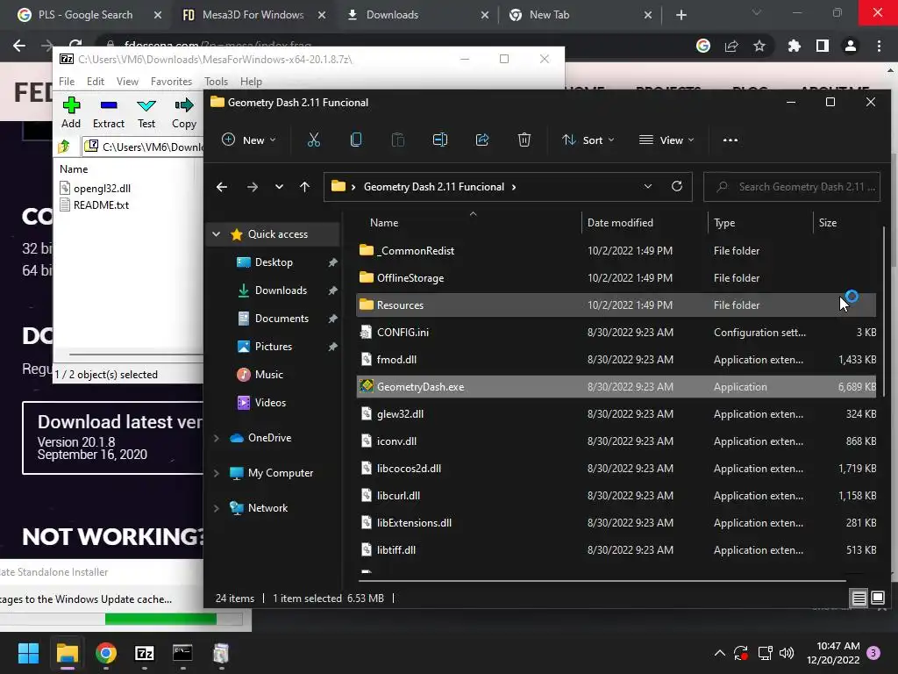
Task: Select GeometryDash.exe file
Action: (x=616, y=387)
